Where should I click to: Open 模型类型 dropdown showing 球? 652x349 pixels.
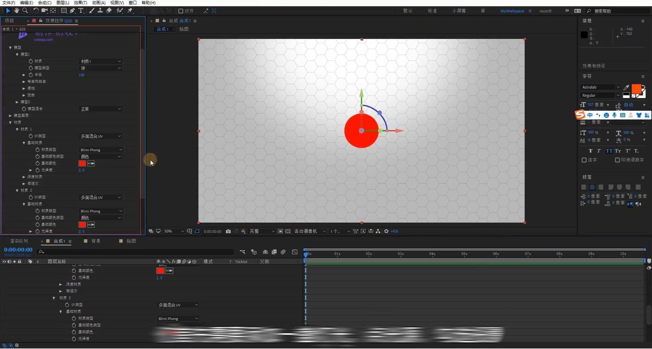[x=101, y=68]
